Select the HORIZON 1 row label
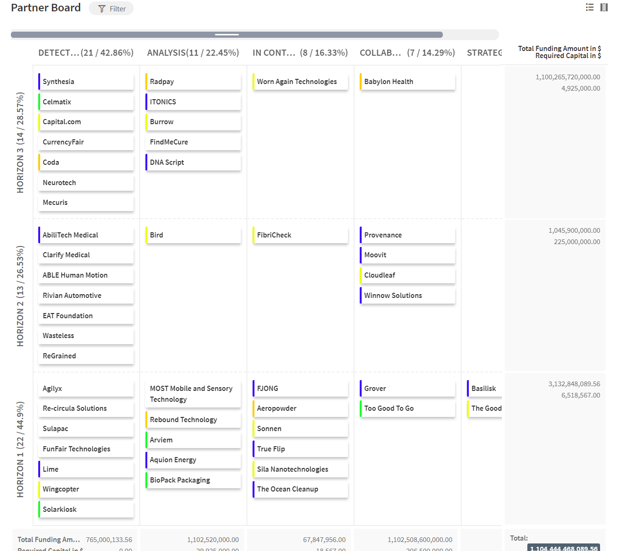 click(20, 449)
